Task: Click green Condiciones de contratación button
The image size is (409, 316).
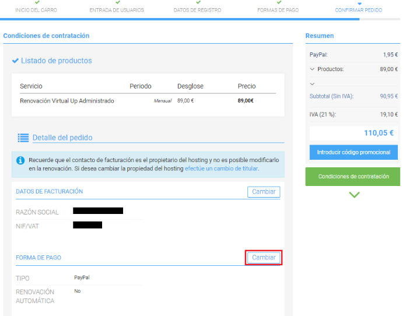Action: [x=352, y=177]
